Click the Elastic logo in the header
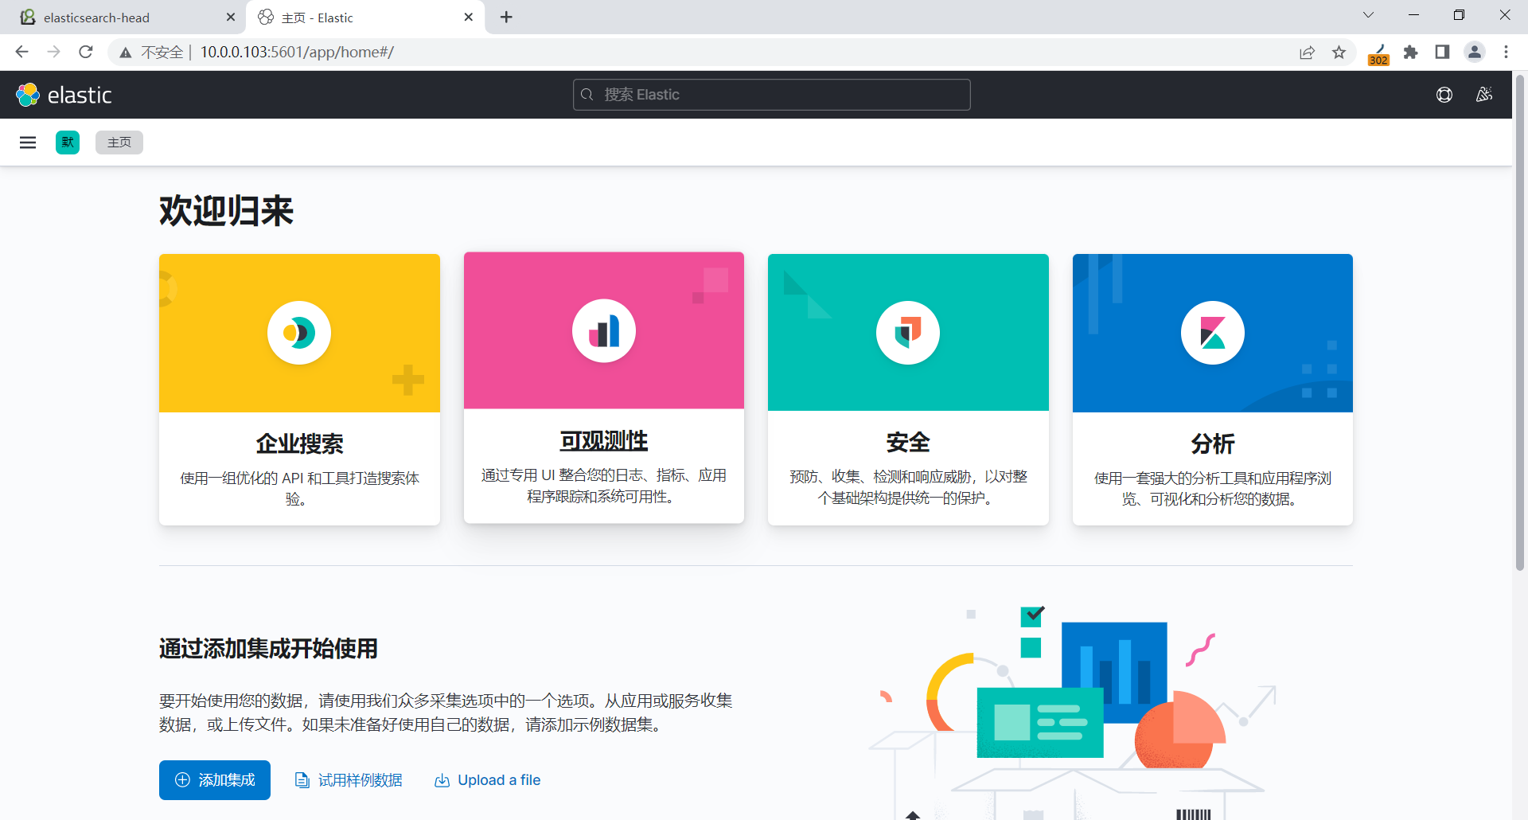This screenshot has height=820, width=1528. pyautogui.click(x=64, y=95)
